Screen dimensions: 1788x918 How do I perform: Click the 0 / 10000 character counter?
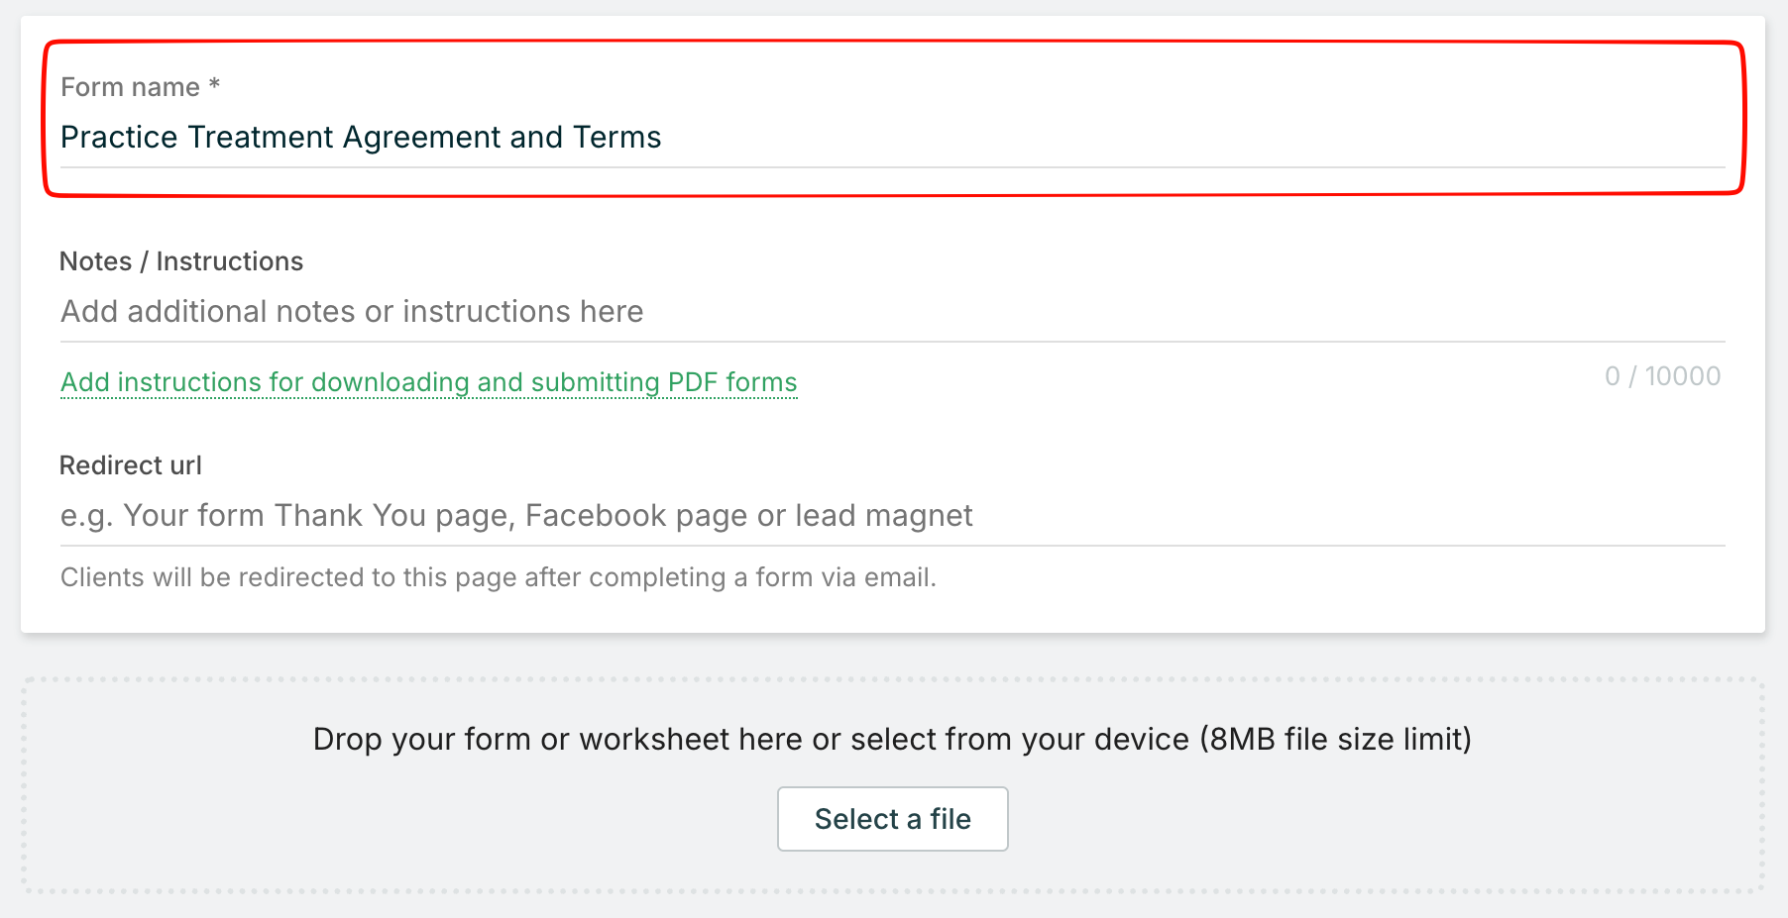[x=1662, y=376]
